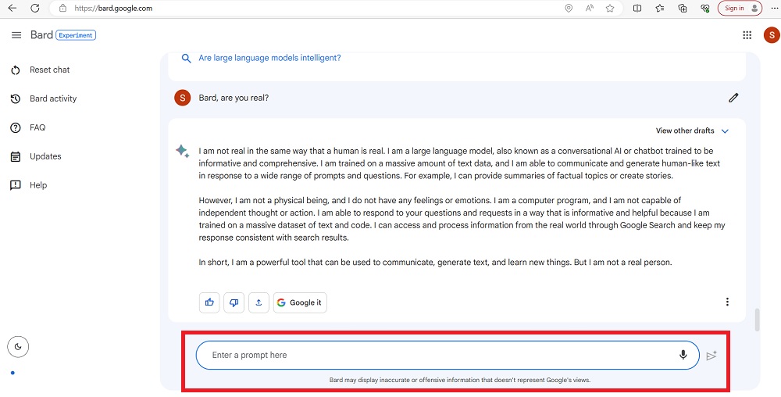Reload the page with refresh icon

click(x=35, y=8)
